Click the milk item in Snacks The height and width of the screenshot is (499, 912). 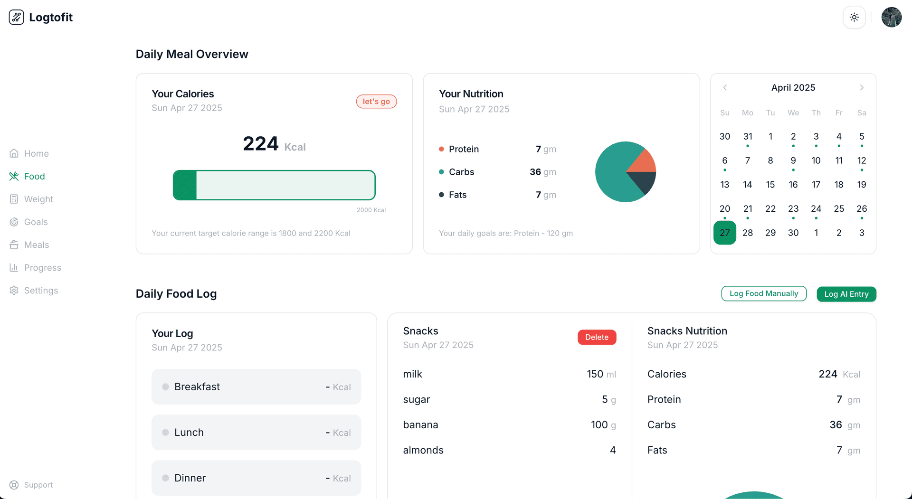coord(509,374)
